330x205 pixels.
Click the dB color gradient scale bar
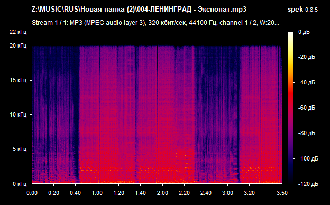click(290, 108)
